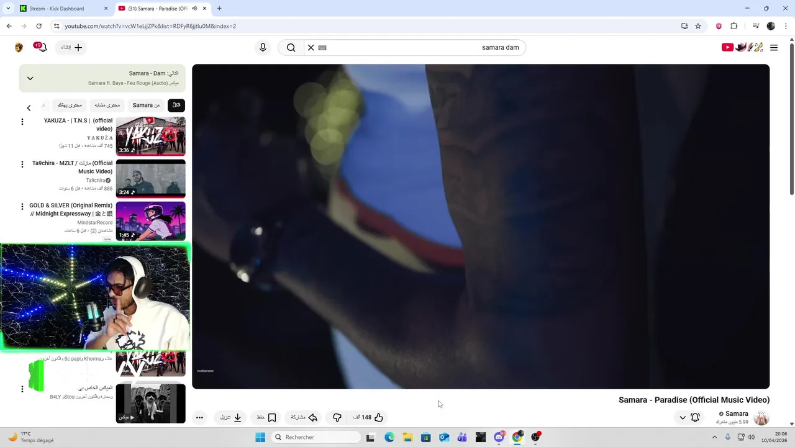The width and height of the screenshot is (795, 447).
Task: Click the pink shield extension icon
Action: [719, 26]
